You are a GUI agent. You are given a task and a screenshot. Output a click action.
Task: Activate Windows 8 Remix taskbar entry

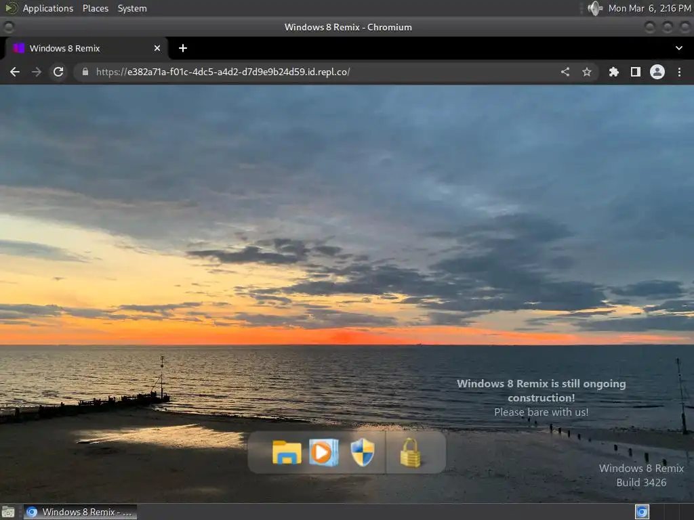point(80,512)
